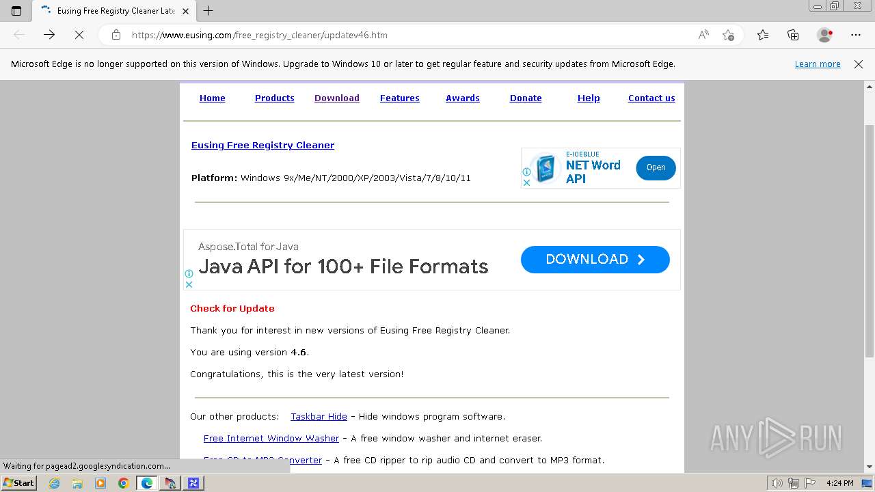Viewport: 875px width, 492px height.
Task: Open the Contact us link
Action: point(651,98)
